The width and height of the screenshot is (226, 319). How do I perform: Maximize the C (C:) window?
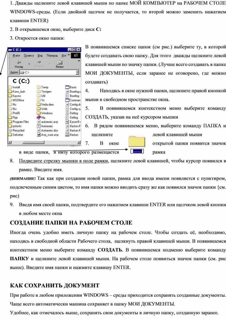pos(73,50)
